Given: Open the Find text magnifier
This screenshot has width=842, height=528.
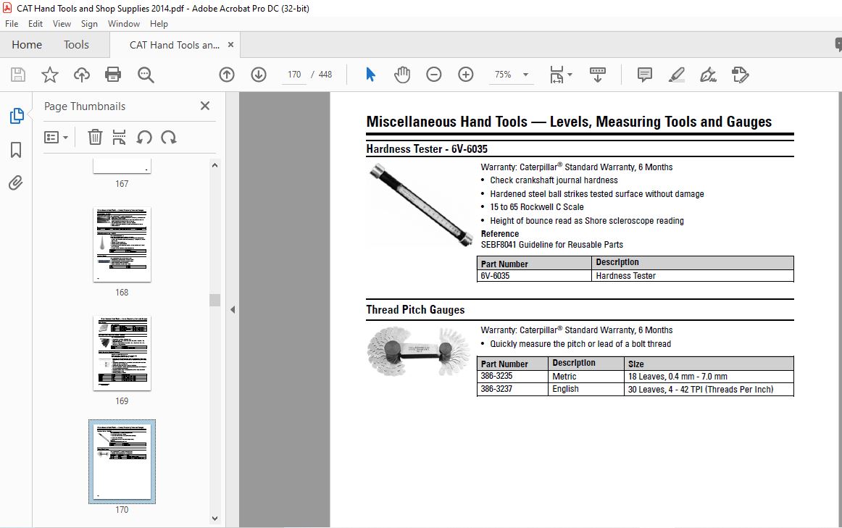Looking at the screenshot, I should (x=146, y=75).
